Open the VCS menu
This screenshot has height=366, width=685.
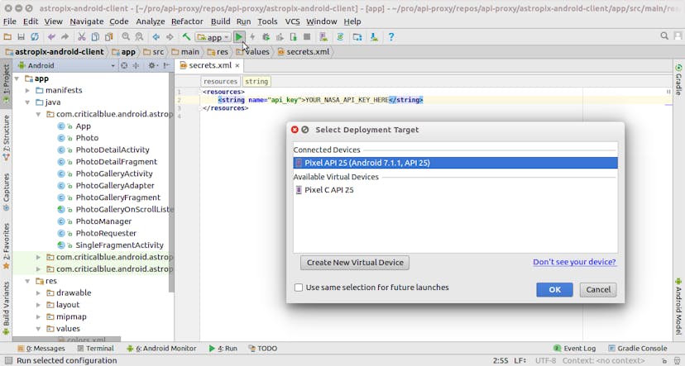pos(292,21)
